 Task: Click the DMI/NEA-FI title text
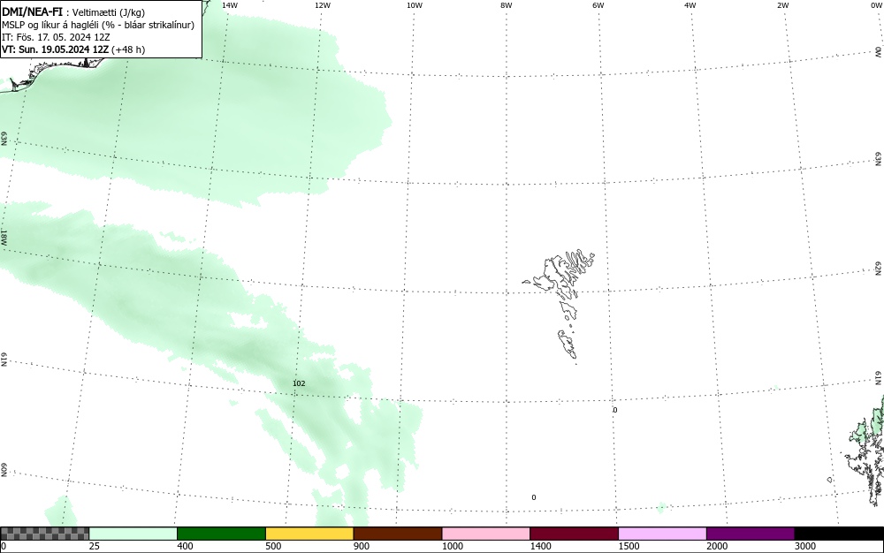click(32, 11)
